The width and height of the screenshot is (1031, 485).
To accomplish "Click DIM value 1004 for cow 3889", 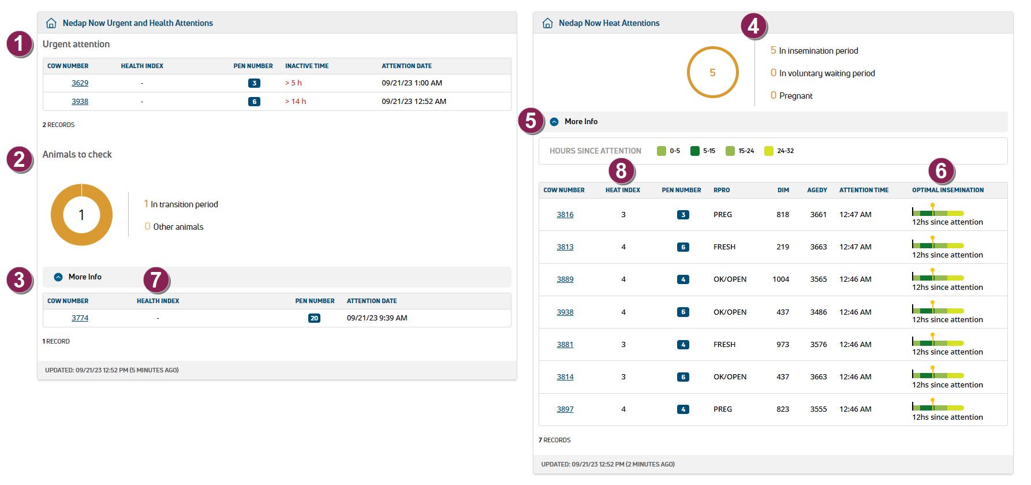I will [x=781, y=279].
